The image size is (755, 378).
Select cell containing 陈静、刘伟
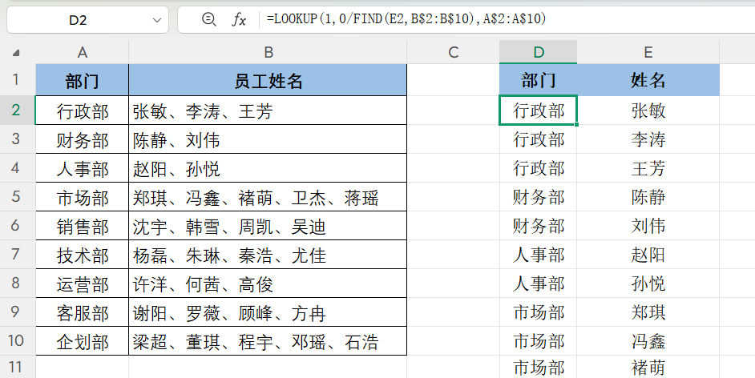[268, 140]
